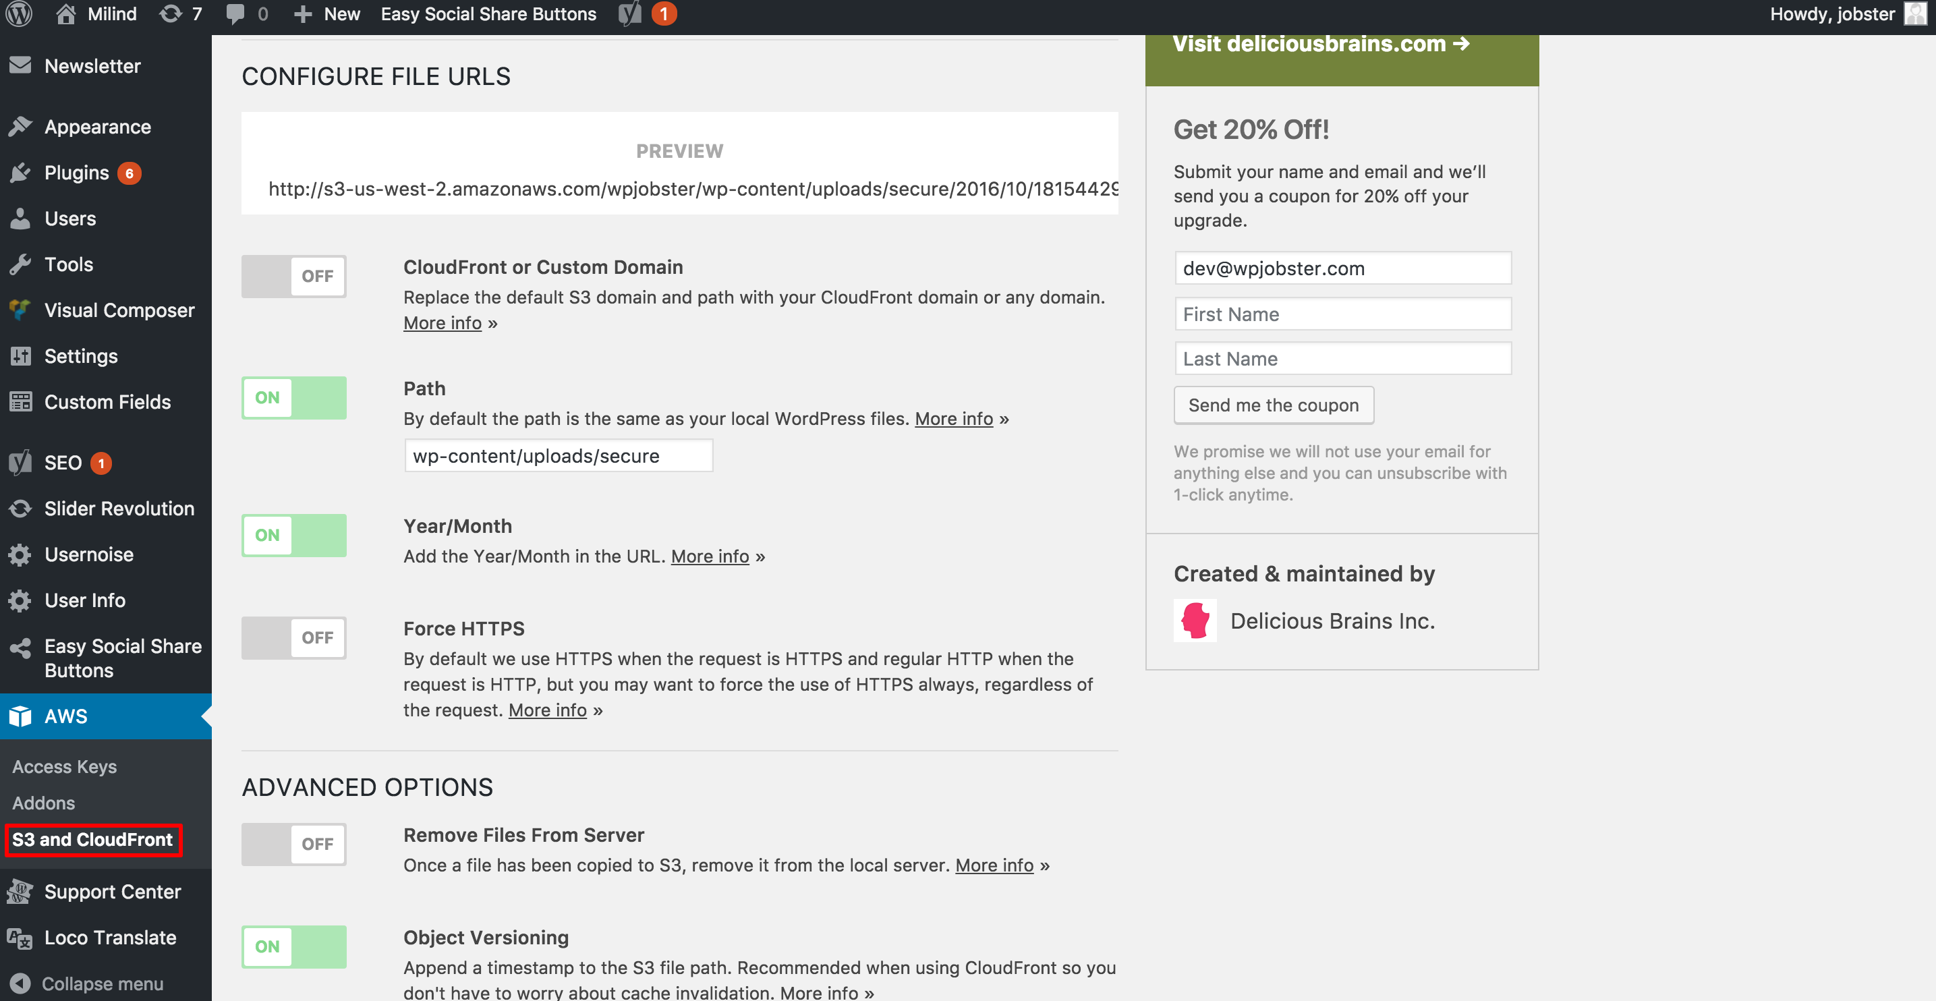Click the Appearance paintbrush icon
This screenshot has width=1936, height=1001.
click(x=20, y=126)
